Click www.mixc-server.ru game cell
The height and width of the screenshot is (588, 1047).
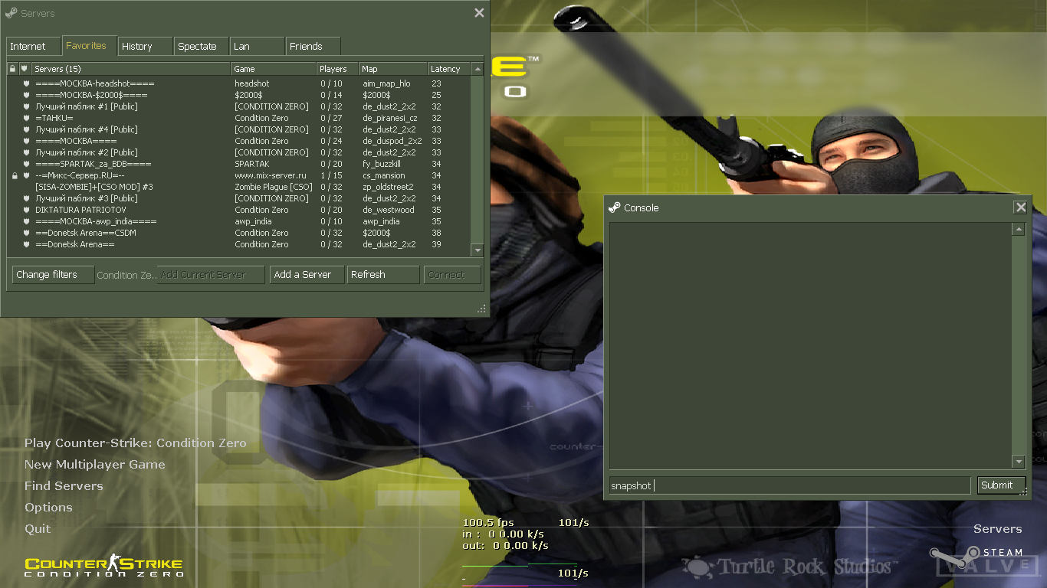[271, 175]
